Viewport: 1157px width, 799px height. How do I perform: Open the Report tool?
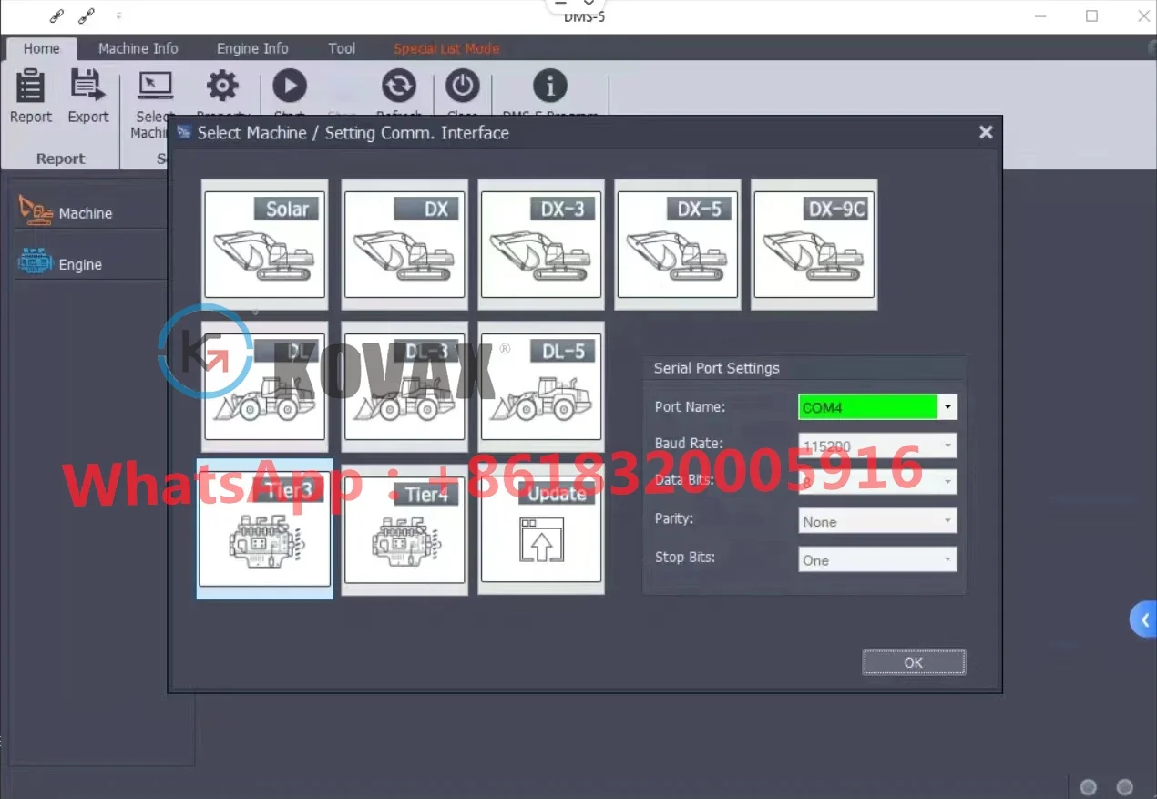(30, 96)
